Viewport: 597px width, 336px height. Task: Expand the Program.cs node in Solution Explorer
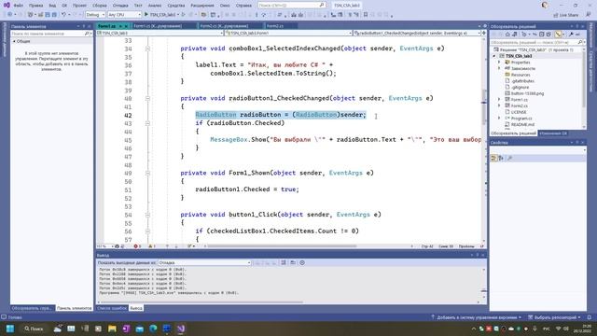pyautogui.click(x=499, y=119)
